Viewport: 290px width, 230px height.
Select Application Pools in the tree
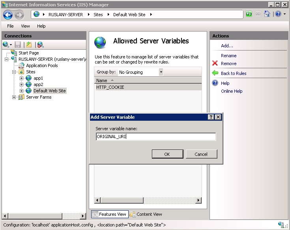42,65
